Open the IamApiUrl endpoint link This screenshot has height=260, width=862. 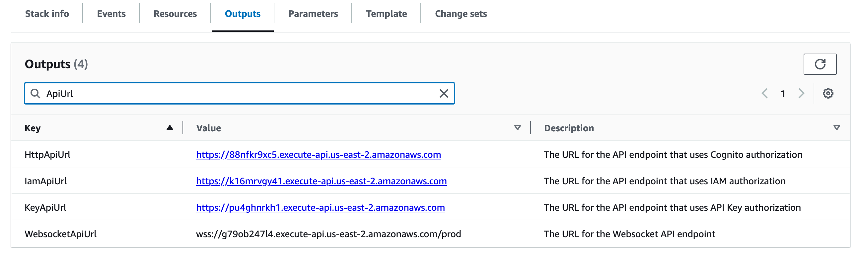(x=321, y=181)
